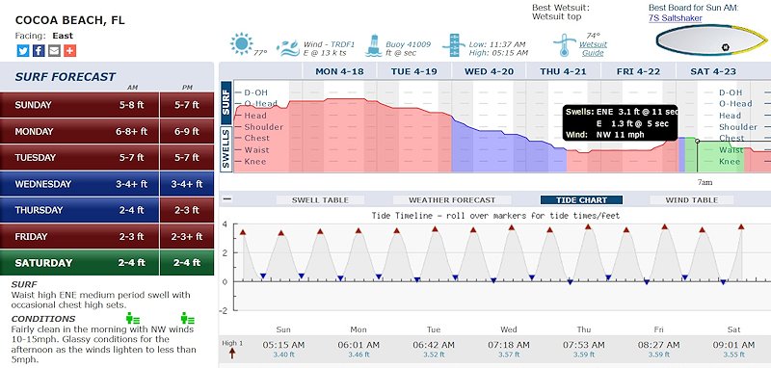The image size is (771, 368).
Task: Open the 7S Saltshaker link
Action: click(x=676, y=18)
